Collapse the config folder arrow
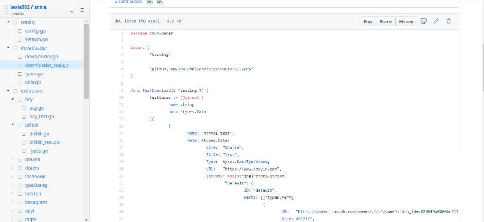Image resolution: width=484 pixels, height=222 pixels. coord(8,22)
